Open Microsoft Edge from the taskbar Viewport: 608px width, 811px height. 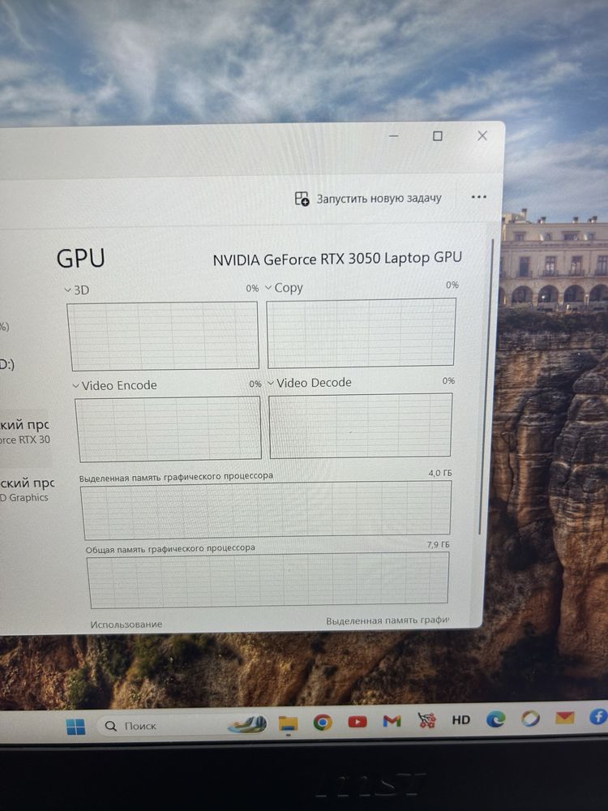(495, 719)
